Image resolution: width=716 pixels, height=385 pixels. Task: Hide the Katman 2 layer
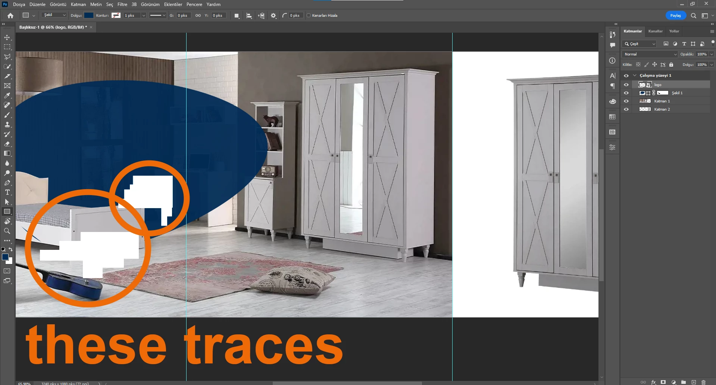pos(626,109)
